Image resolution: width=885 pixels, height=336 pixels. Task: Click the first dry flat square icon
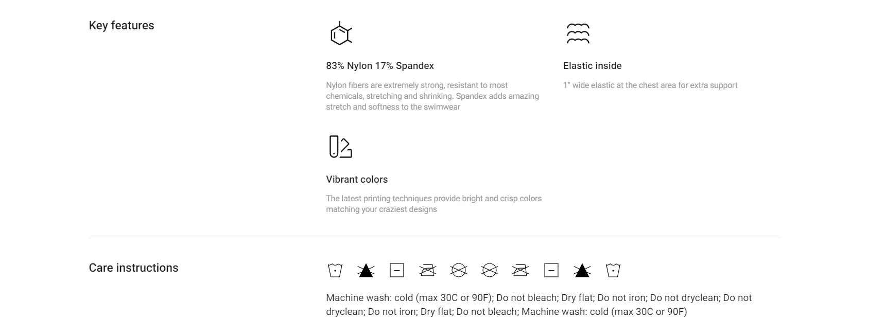click(397, 270)
